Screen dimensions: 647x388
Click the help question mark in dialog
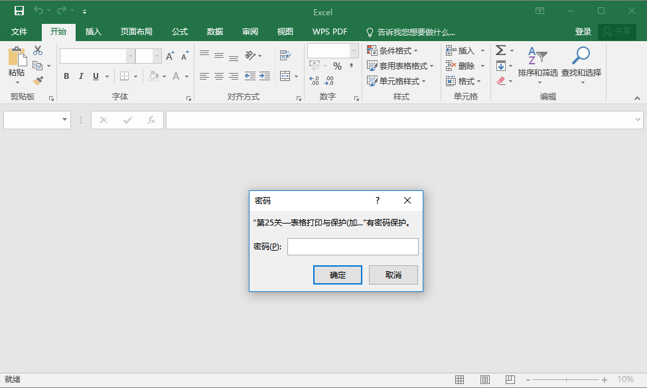click(x=378, y=200)
